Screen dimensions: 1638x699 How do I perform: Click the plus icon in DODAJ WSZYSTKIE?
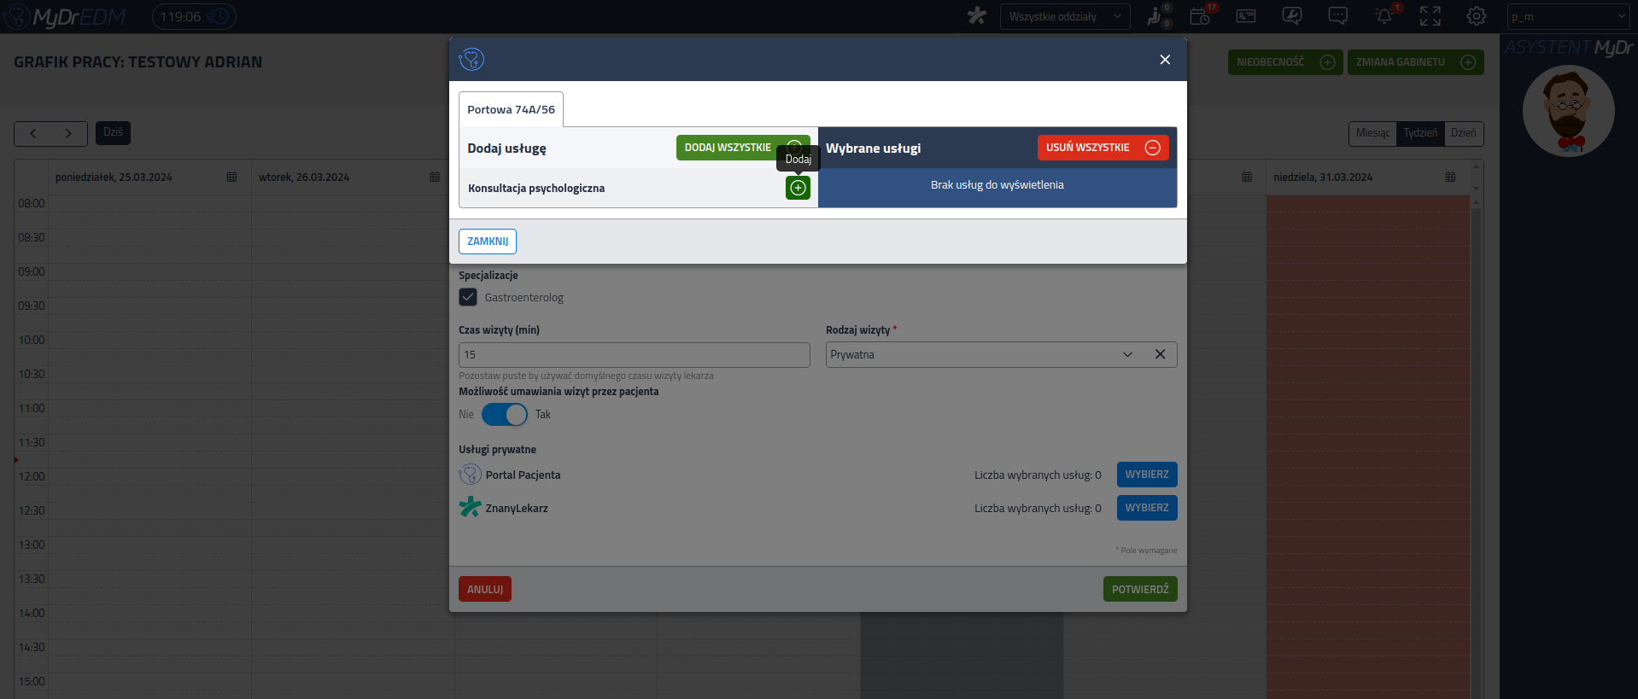click(794, 147)
